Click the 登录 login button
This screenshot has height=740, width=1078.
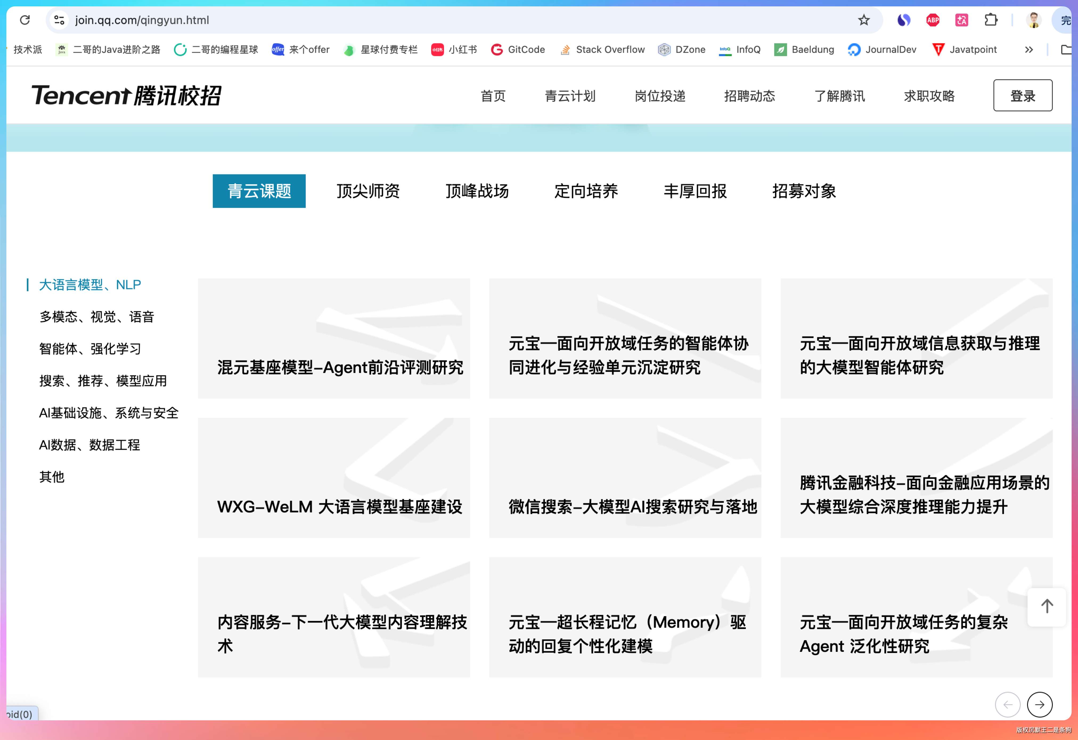tap(1022, 96)
